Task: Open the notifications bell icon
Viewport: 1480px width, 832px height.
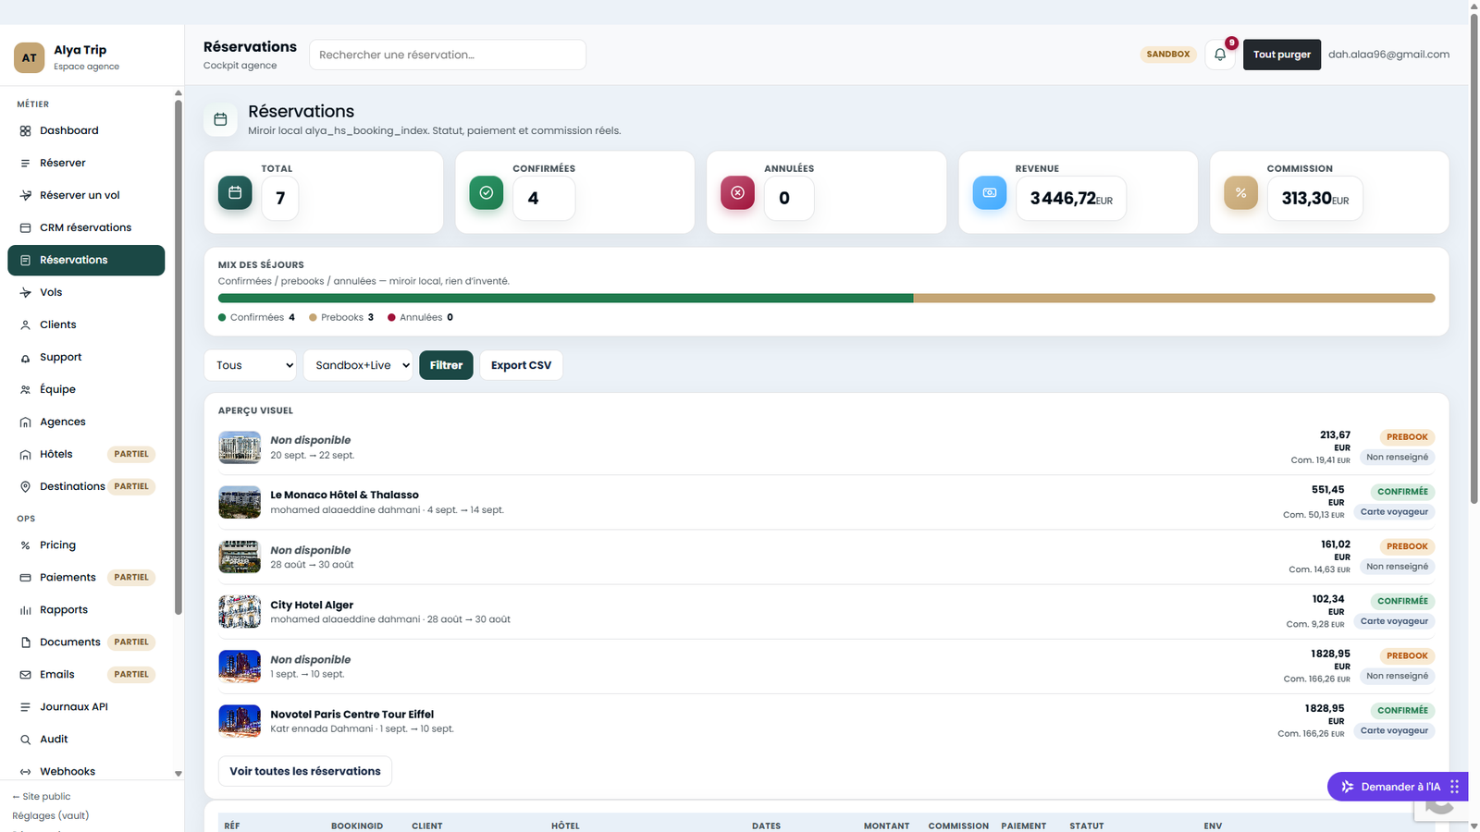Action: [1220, 55]
